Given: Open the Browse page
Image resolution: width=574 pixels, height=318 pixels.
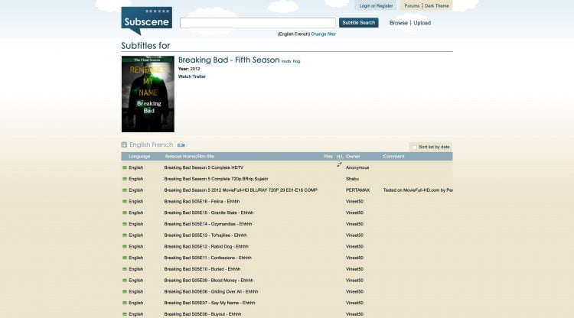Looking at the screenshot, I should click(x=398, y=23).
